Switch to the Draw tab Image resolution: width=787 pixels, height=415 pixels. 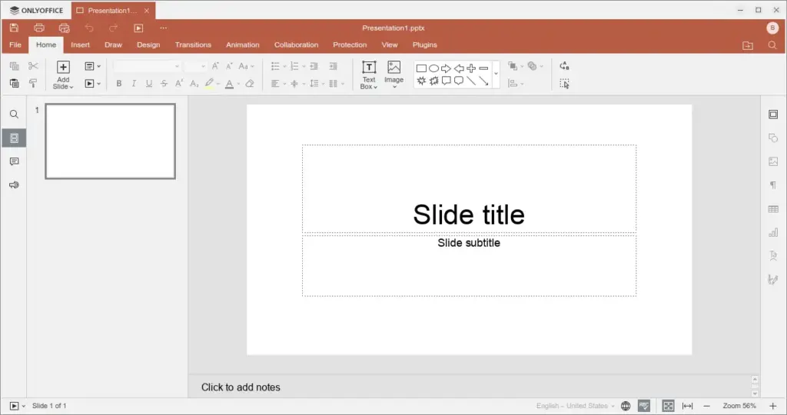click(114, 45)
